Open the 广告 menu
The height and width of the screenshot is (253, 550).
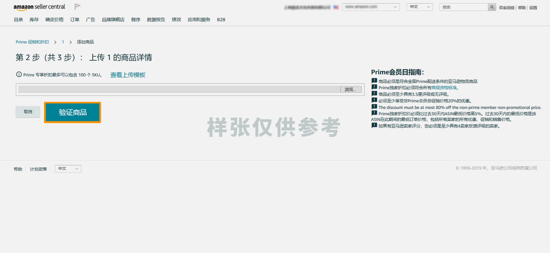90,20
